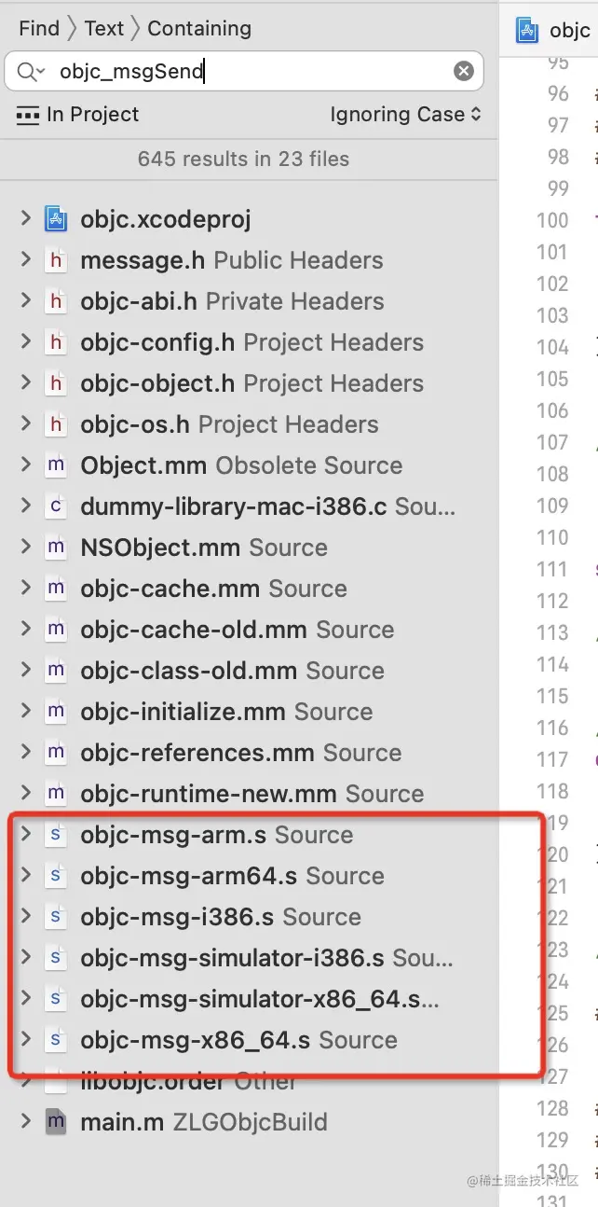Click the objc-msg-arm64.s assembly file icon
Image resolution: width=598 pixels, height=1207 pixels.
click(56, 877)
